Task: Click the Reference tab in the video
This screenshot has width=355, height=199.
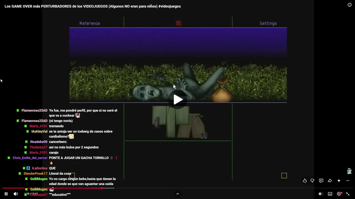Action: (x=90, y=23)
